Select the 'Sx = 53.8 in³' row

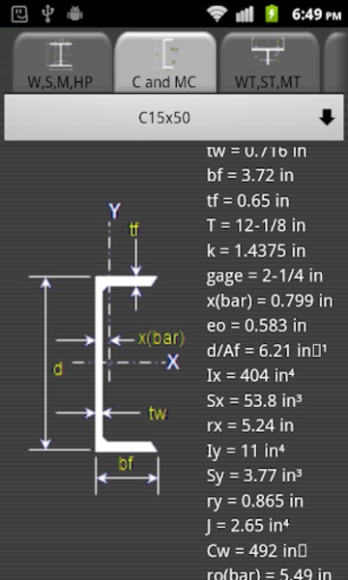(x=253, y=400)
